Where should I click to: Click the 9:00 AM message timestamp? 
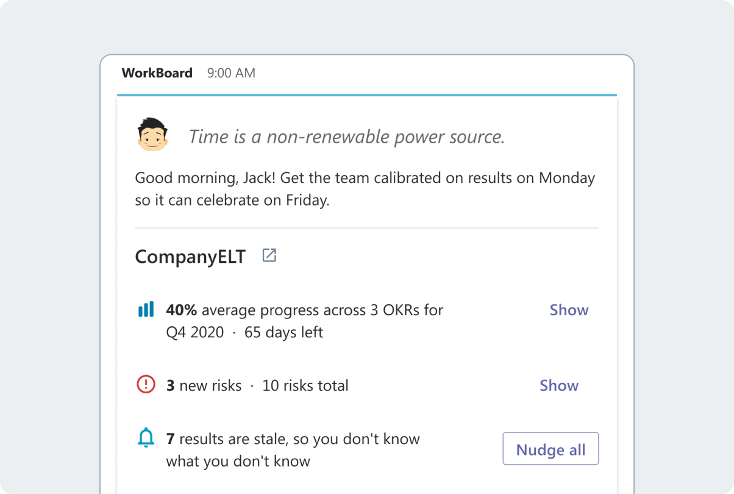click(230, 73)
